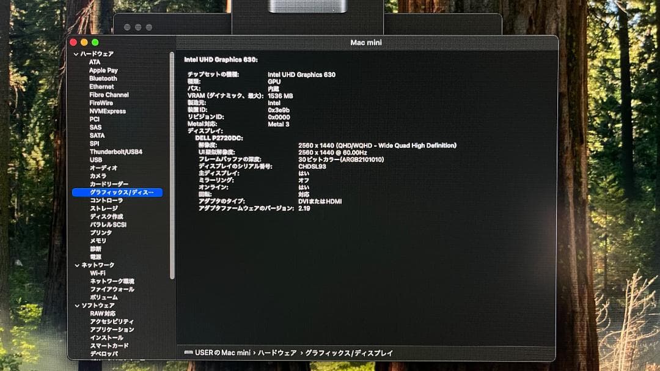
Task: Click the revision ID value 0x0000
Action: pyautogui.click(x=279, y=117)
